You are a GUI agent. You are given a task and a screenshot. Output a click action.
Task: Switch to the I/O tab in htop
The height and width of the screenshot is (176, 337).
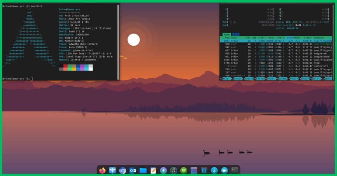[236, 34]
